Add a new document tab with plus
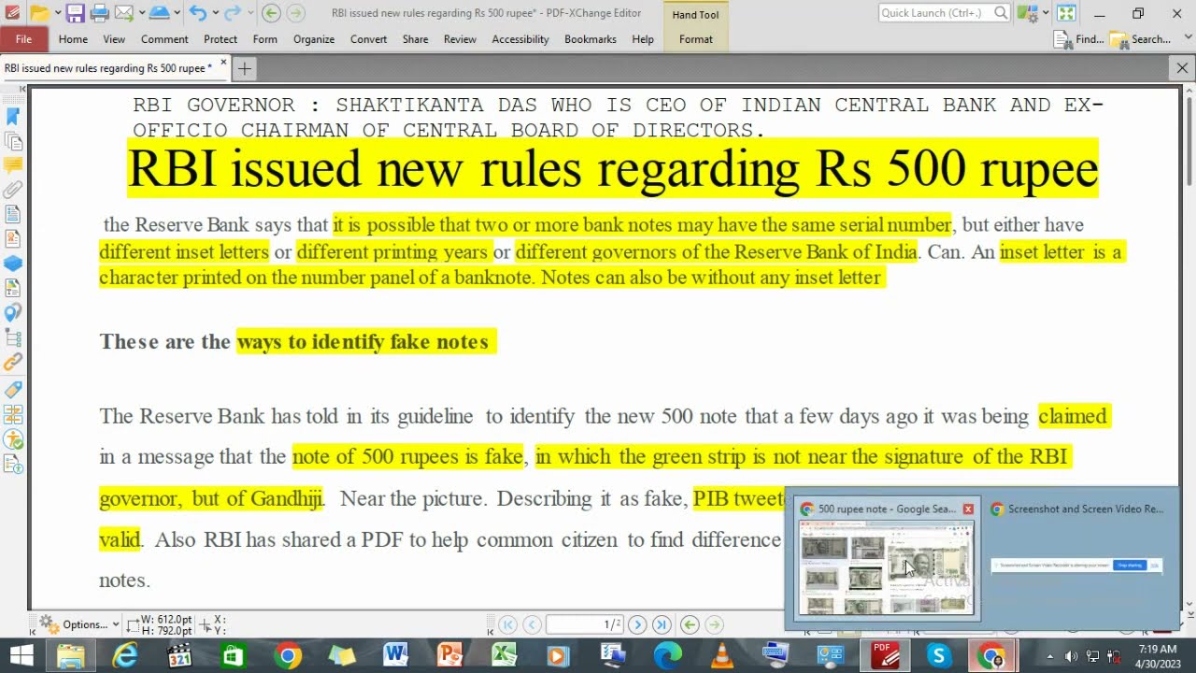Viewport: 1196px width, 673px height. coord(244,68)
